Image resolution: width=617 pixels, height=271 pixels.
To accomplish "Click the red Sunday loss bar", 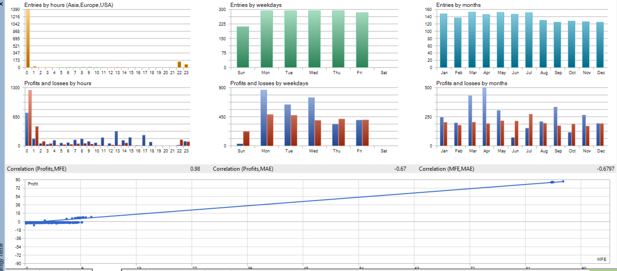I will (x=246, y=139).
